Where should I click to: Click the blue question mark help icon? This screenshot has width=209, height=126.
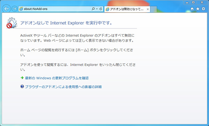(x=22, y=86)
